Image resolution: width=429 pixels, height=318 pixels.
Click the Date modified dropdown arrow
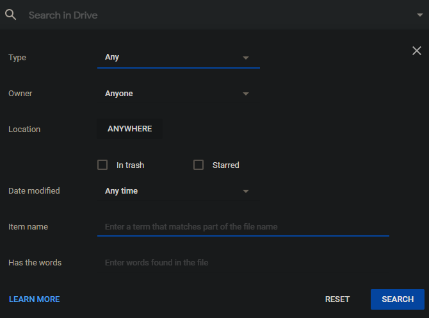tap(245, 191)
